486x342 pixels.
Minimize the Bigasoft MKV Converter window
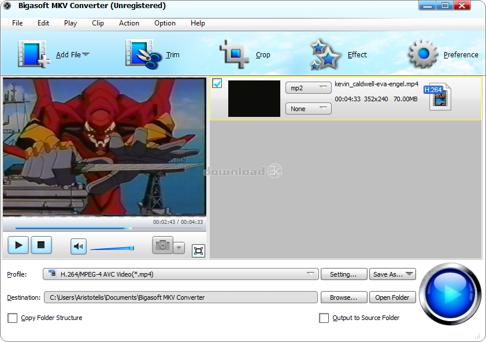pos(428,6)
